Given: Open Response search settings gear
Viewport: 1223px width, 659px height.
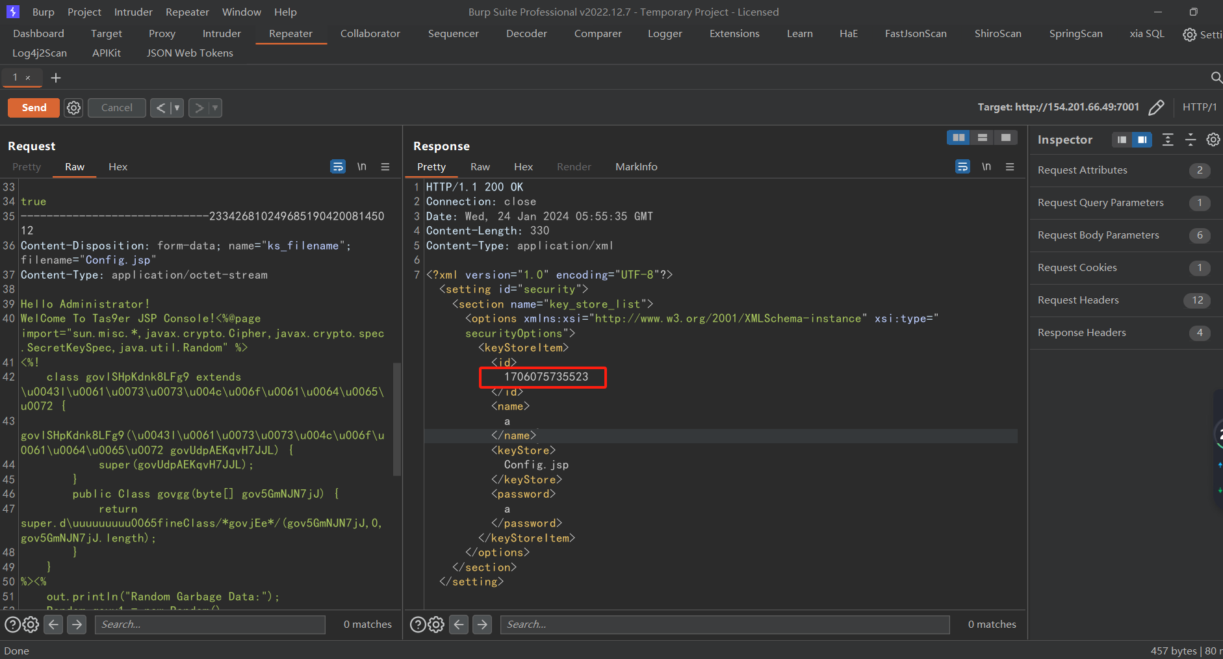Looking at the screenshot, I should click(436, 625).
